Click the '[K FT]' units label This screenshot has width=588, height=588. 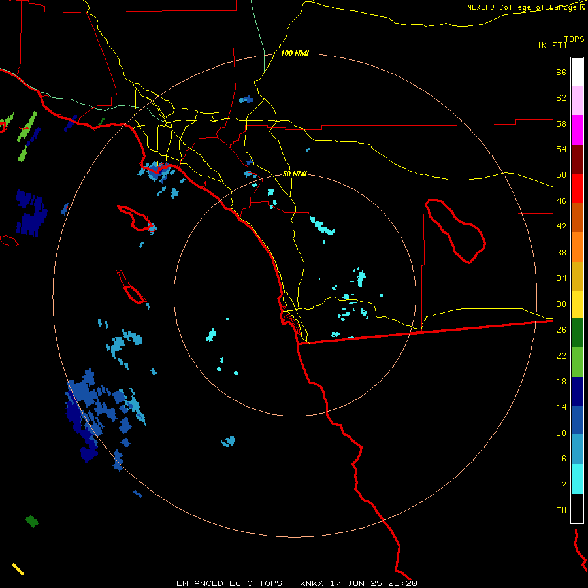pyautogui.click(x=552, y=45)
